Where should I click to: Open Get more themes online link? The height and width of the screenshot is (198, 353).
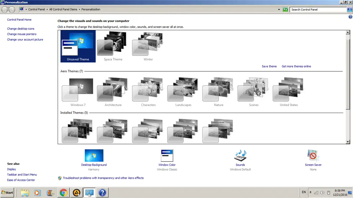(x=296, y=66)
